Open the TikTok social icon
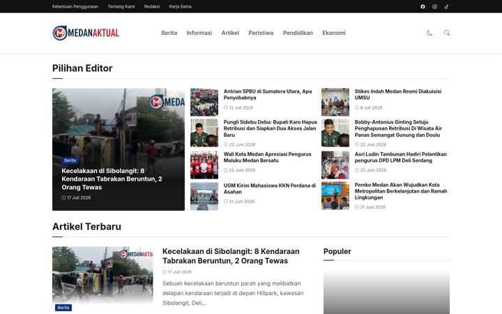 [446, 6]
